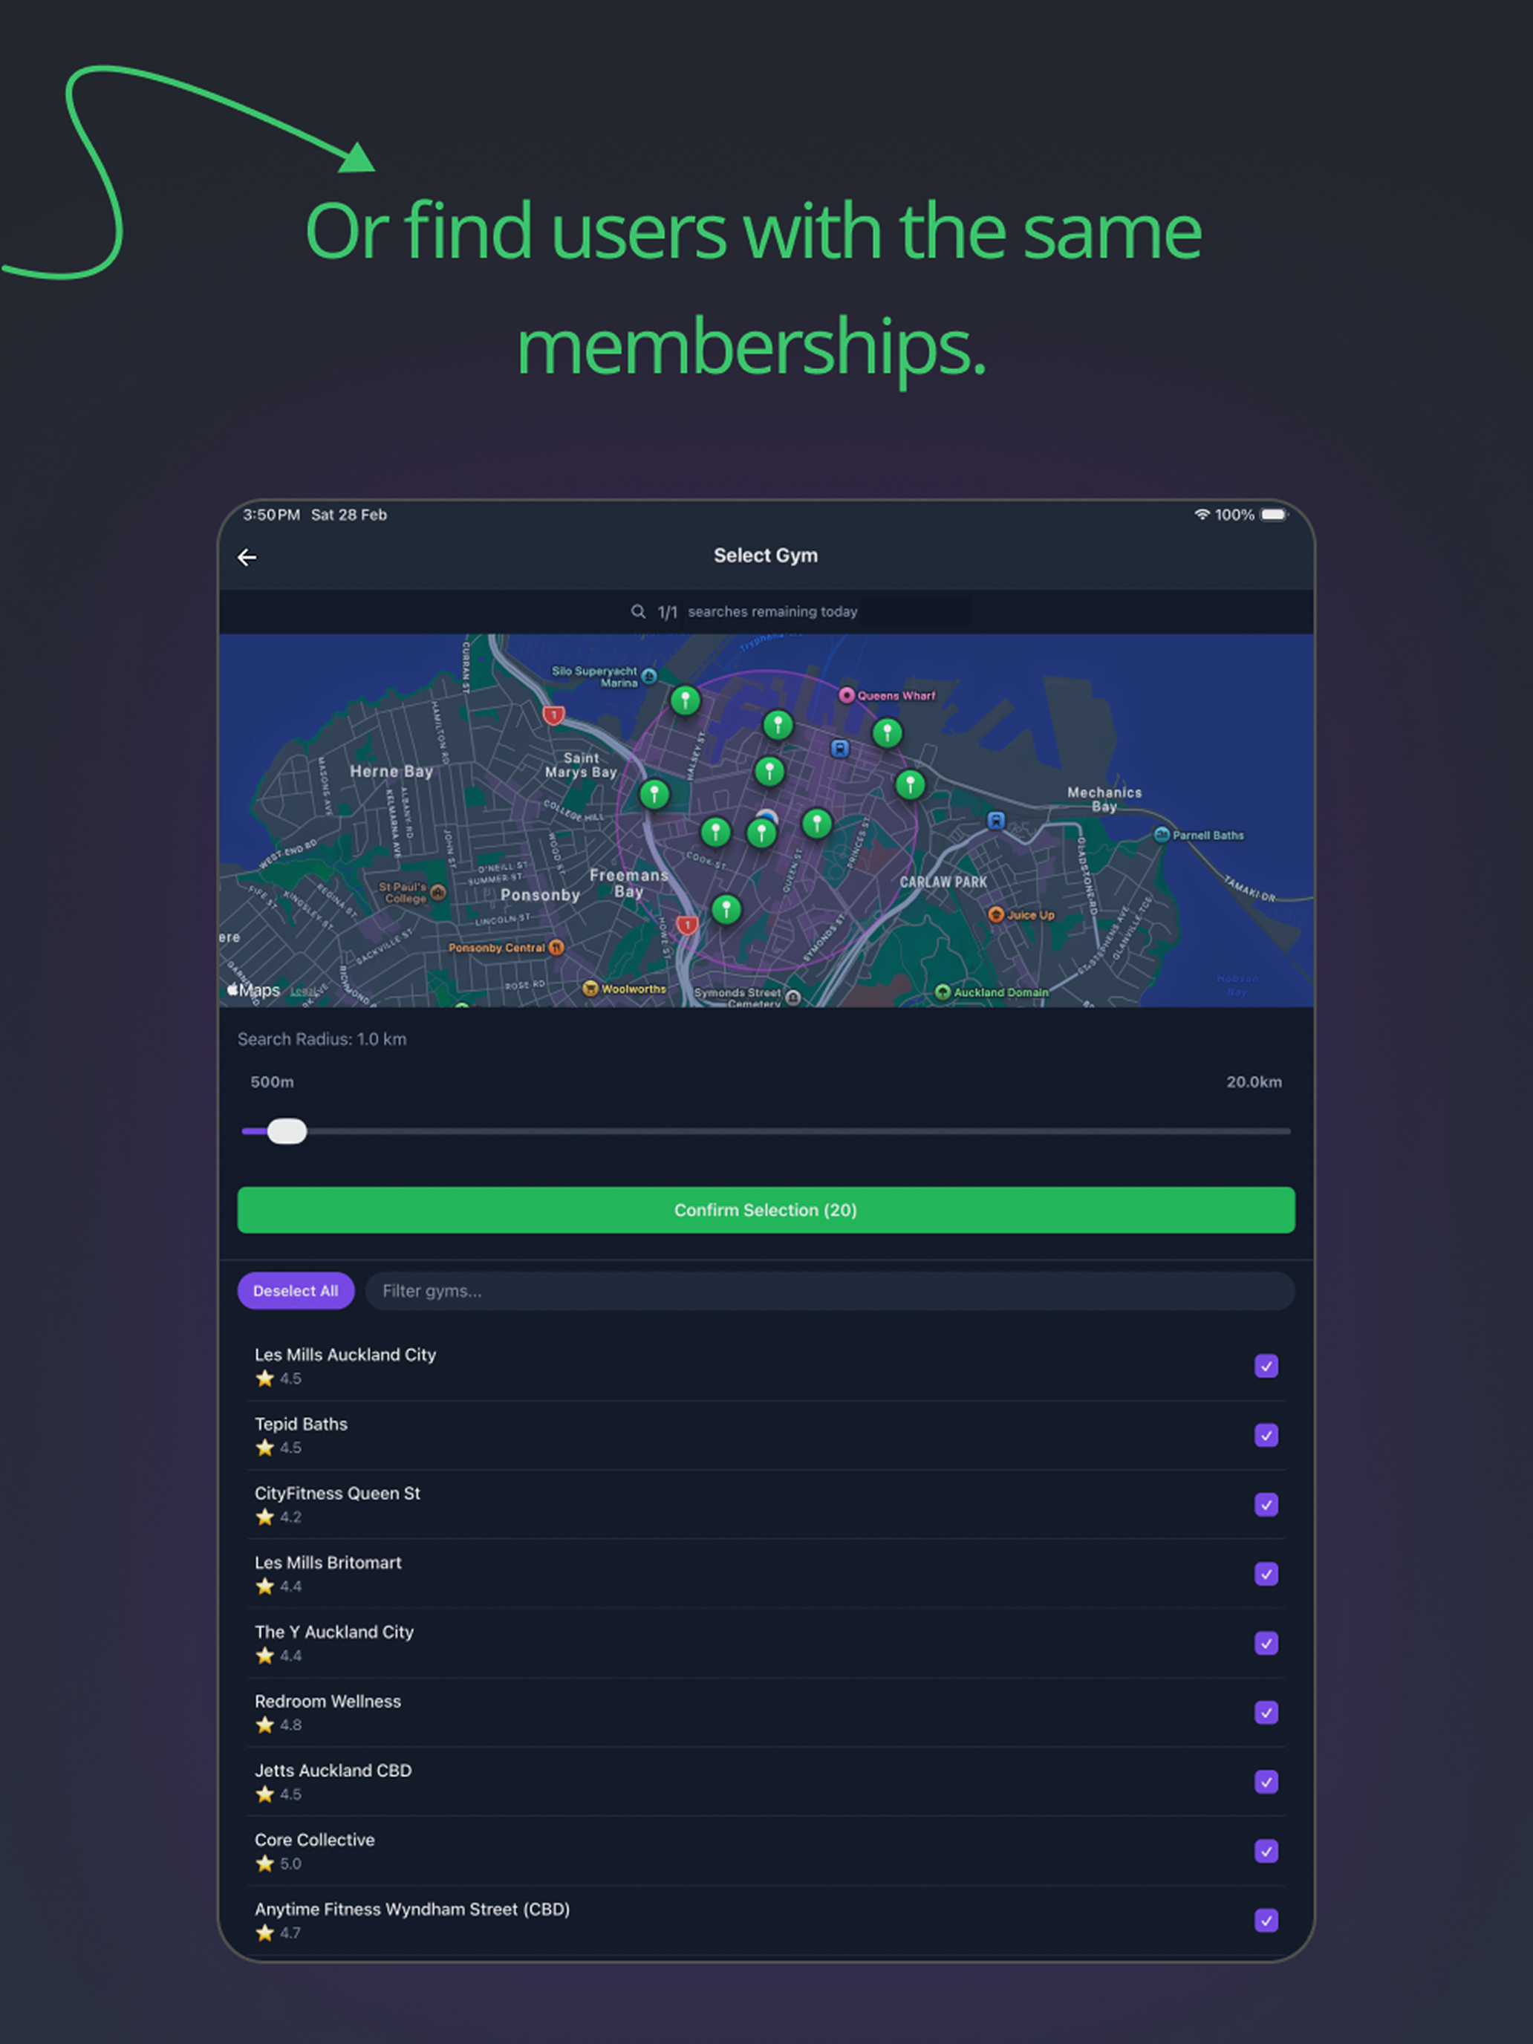
Task: Deselect the Core Collective checkbox
Action: coord(1266,1851)
